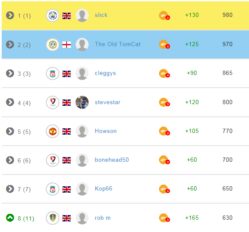Open Kop66's profile link
Viewport: 249px width, 232px height.
(x=104, y=188)
